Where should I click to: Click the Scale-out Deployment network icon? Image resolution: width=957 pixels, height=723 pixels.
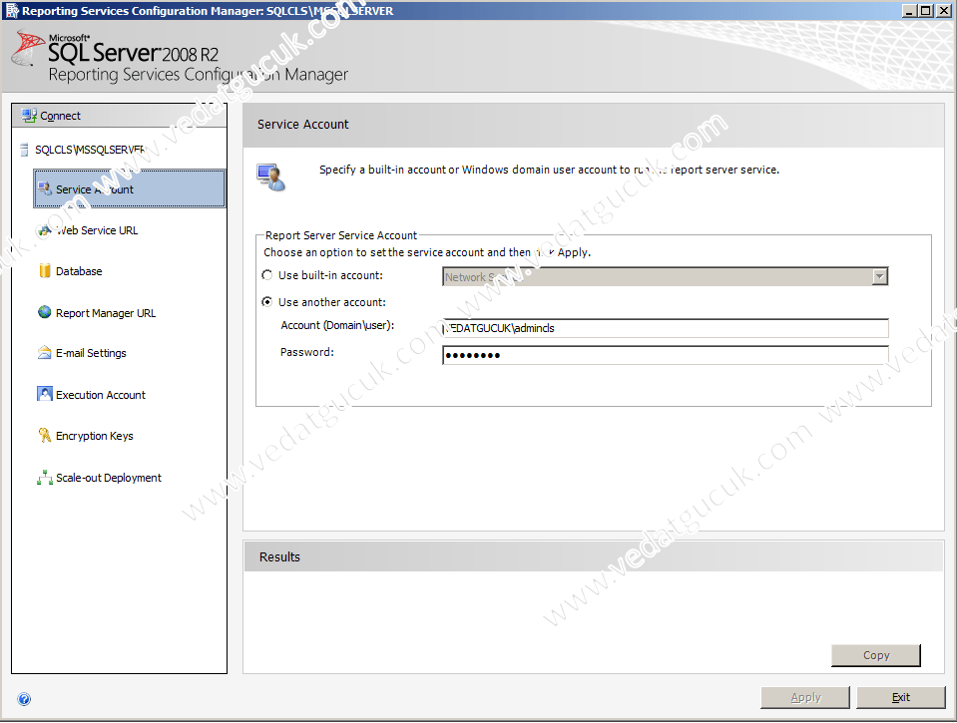coord(45,477)
